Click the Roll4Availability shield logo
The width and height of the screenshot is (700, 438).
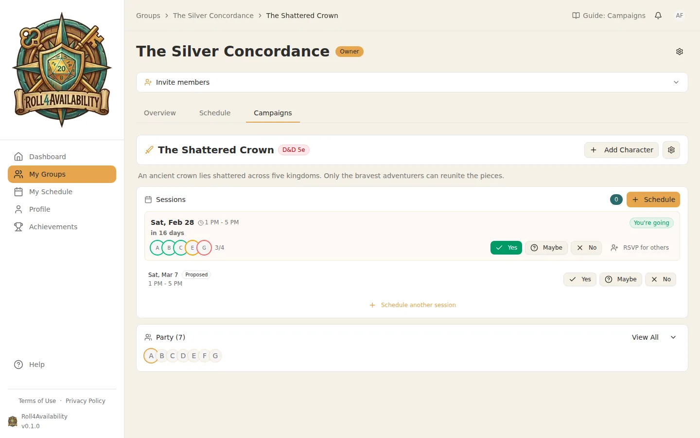62,70
